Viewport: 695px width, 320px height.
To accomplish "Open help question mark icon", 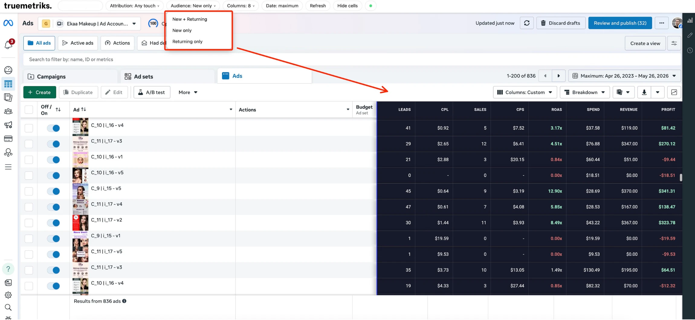I will click(x=8, y=269).
